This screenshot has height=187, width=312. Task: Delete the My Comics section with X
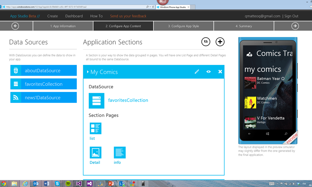pos(220,71)
